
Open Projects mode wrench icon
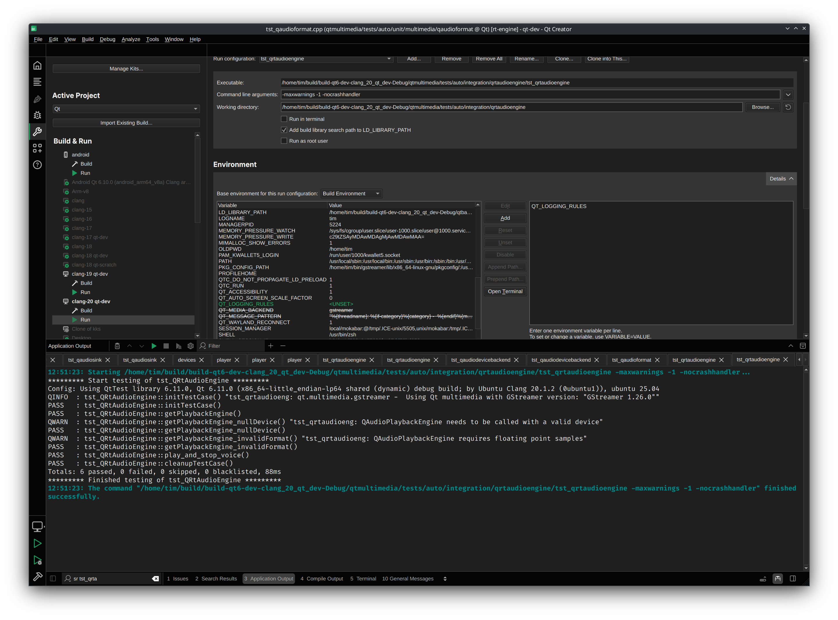click(37, 132)
